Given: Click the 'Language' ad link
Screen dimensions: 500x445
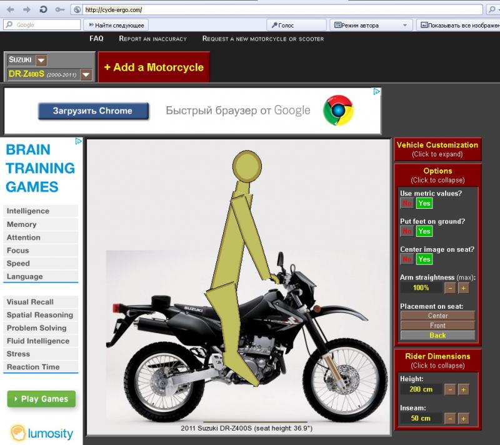Looking at the screenshot, I should (41, 276).
